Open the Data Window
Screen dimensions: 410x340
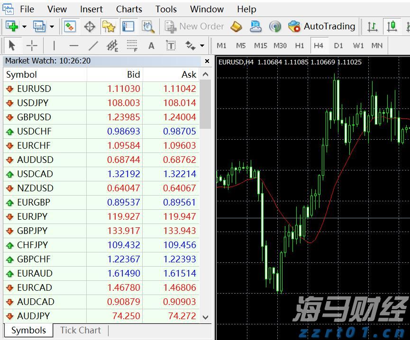90,26
